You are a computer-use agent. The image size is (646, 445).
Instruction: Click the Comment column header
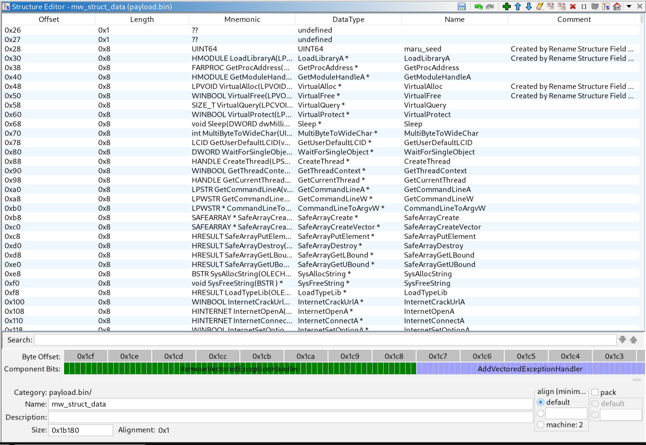574,20
